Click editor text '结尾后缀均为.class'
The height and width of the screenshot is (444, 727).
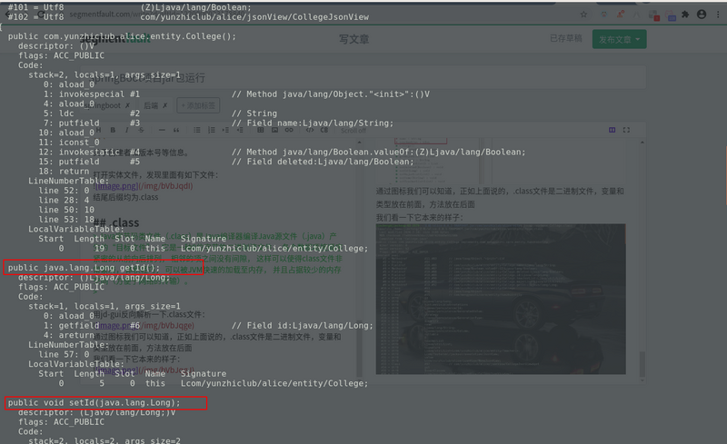coord(125,197)
